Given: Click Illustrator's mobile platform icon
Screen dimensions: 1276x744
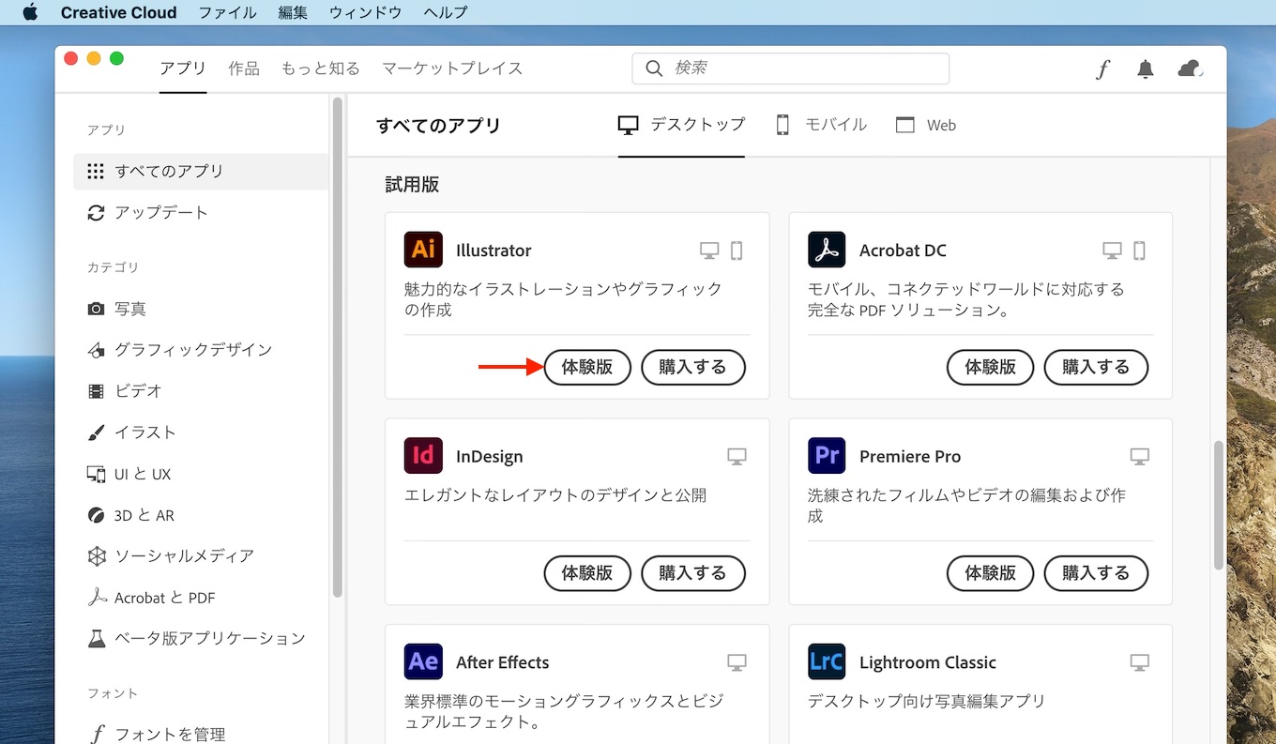Looking at the screenshot, I should click(x=737, y=251).
